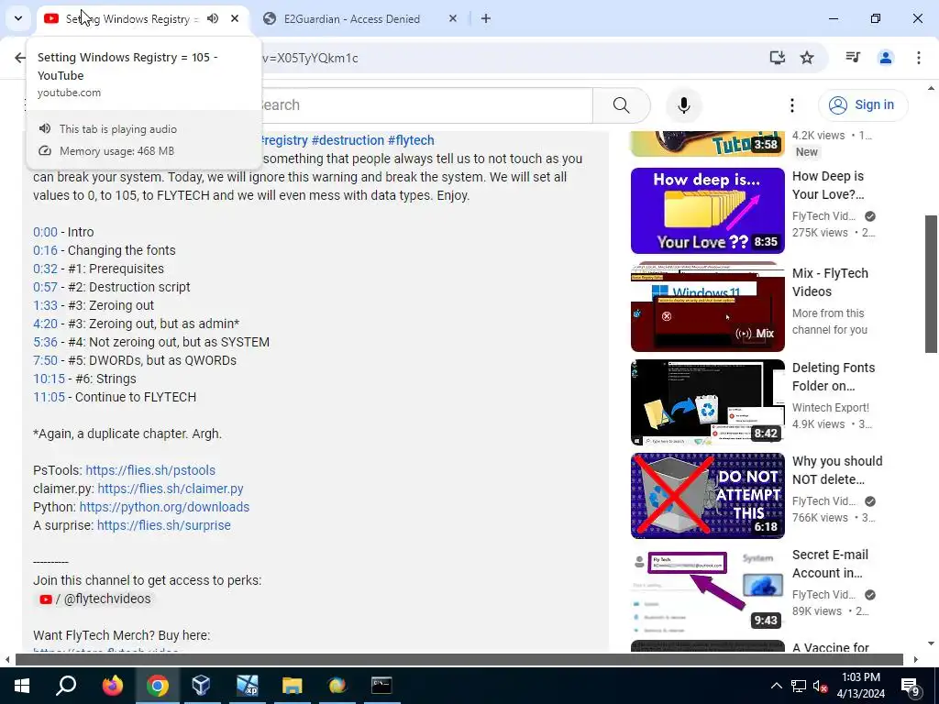Viewport: 939px width, 704px height.
Task: Click Why you should NOT delete title
Action: (x=837, y=470)
